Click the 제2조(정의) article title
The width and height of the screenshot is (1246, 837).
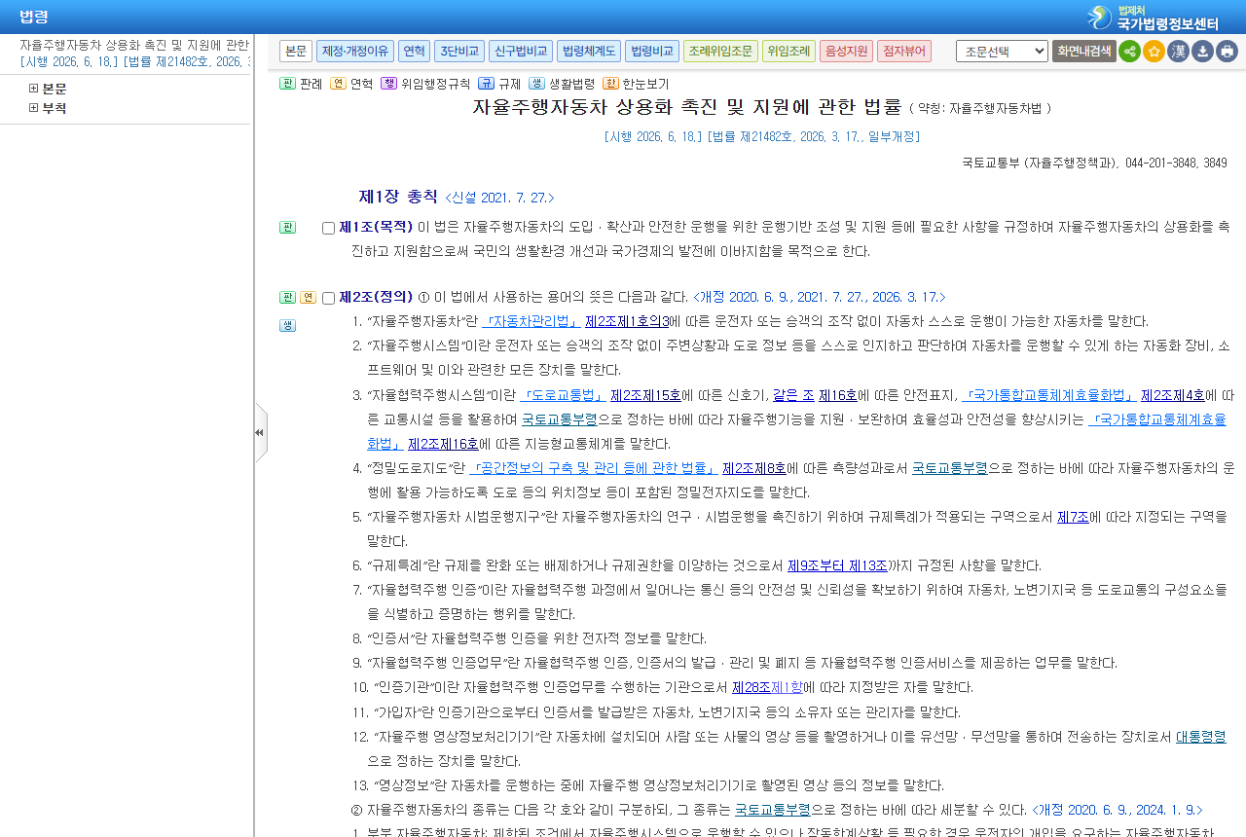coord(376,297)
